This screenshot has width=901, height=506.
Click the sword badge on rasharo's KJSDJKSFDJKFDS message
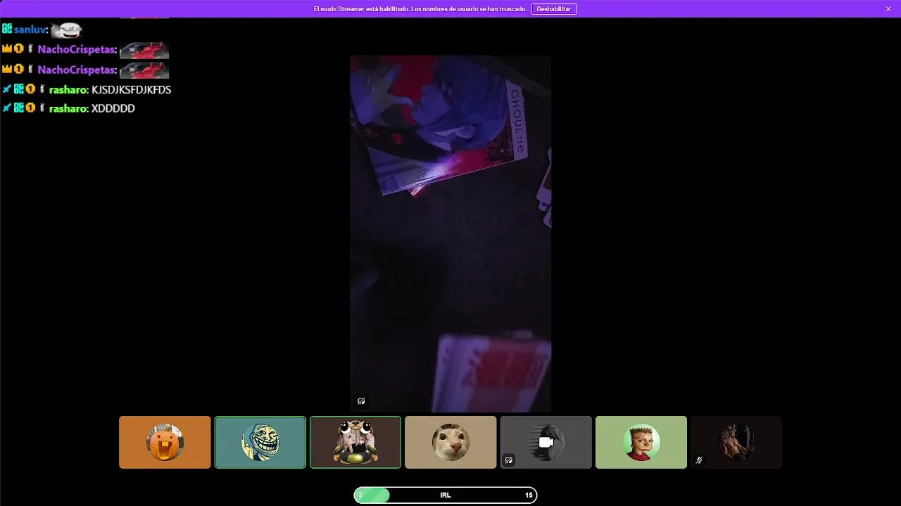(7, 89)
